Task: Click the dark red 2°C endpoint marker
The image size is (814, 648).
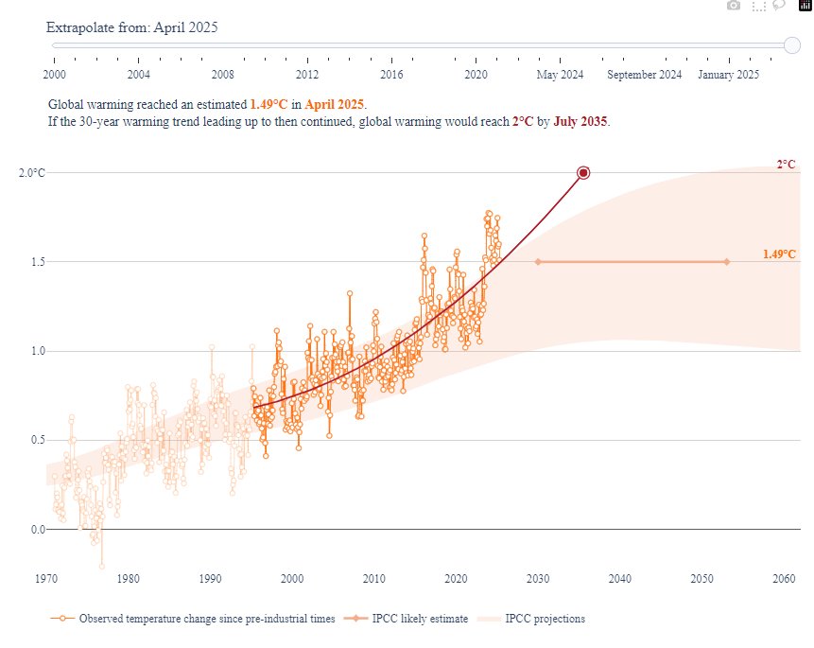Action: [582, 173]
